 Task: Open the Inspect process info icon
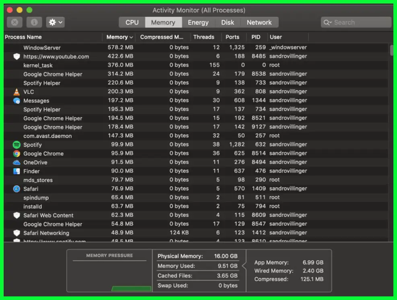(x=34, y=22)
